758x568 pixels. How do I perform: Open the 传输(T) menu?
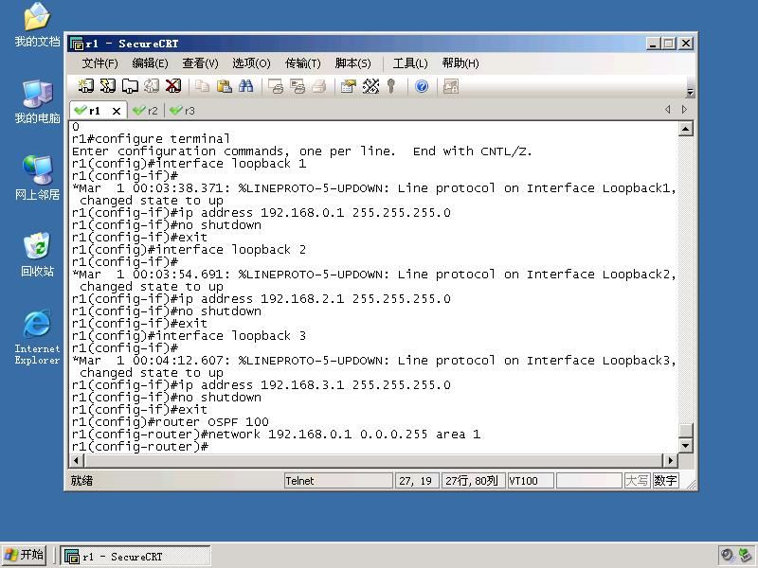[302, 63]
